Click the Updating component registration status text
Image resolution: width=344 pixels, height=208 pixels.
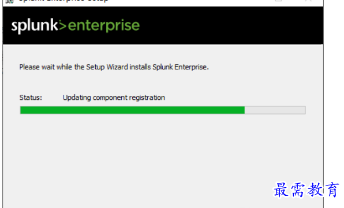point(114,98)
